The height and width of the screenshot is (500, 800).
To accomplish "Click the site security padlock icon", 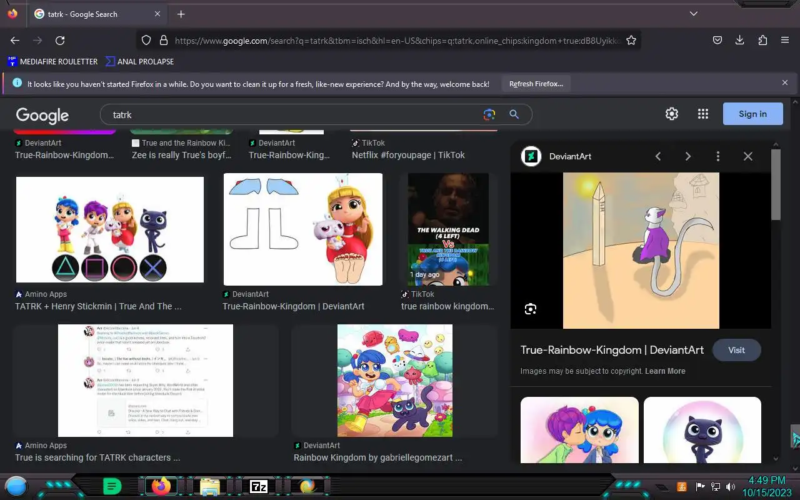I will point(164,40).
